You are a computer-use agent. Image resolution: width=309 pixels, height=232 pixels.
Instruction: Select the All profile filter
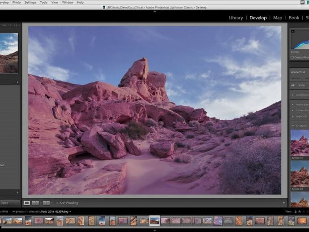pos(293,86)
